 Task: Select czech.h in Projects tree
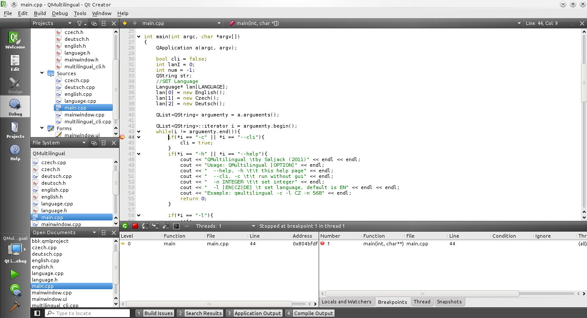click(x=74, y=32)
